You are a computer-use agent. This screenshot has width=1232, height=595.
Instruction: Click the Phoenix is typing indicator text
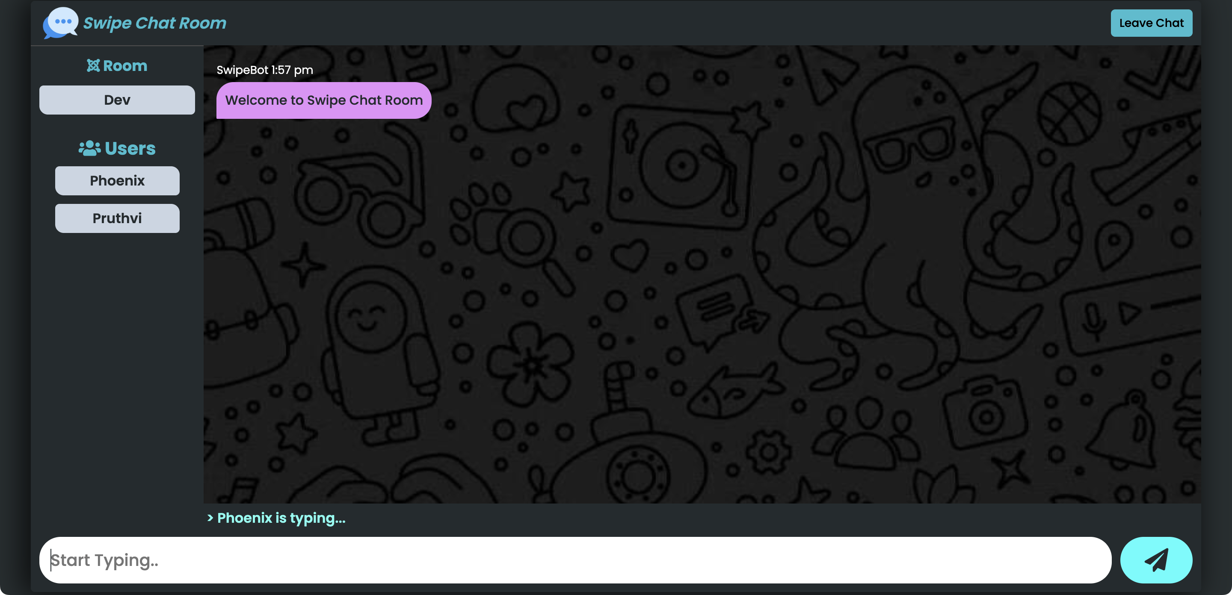[x=281, y=518]
